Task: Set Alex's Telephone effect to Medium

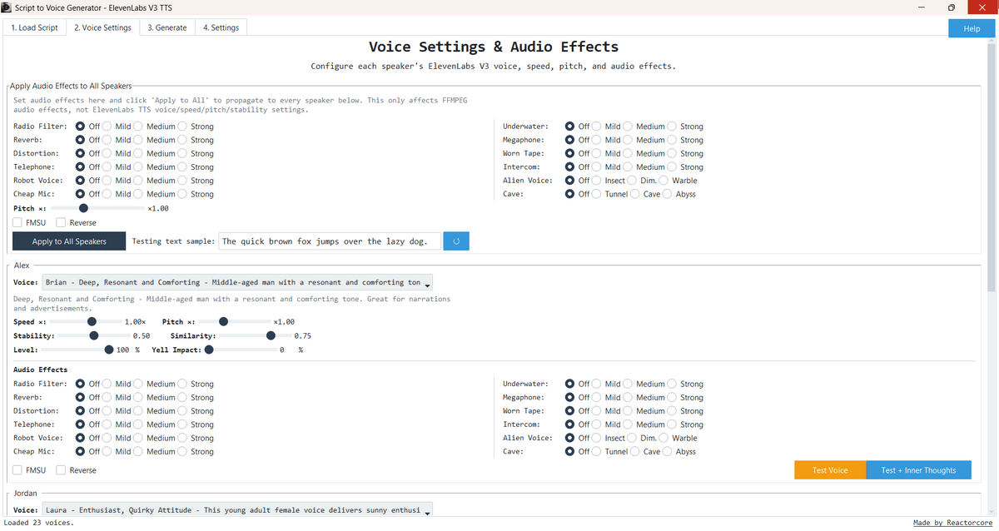Action: 139,424
